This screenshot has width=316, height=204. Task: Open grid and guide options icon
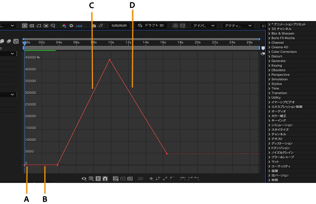(53, 26)
